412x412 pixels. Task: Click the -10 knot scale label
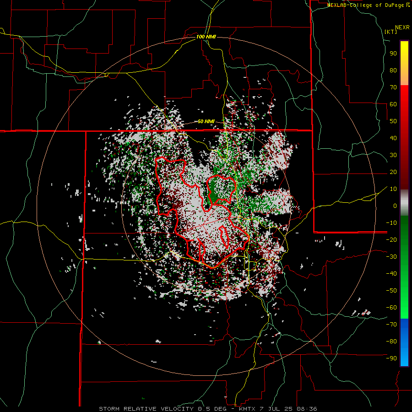click(391, 223)
